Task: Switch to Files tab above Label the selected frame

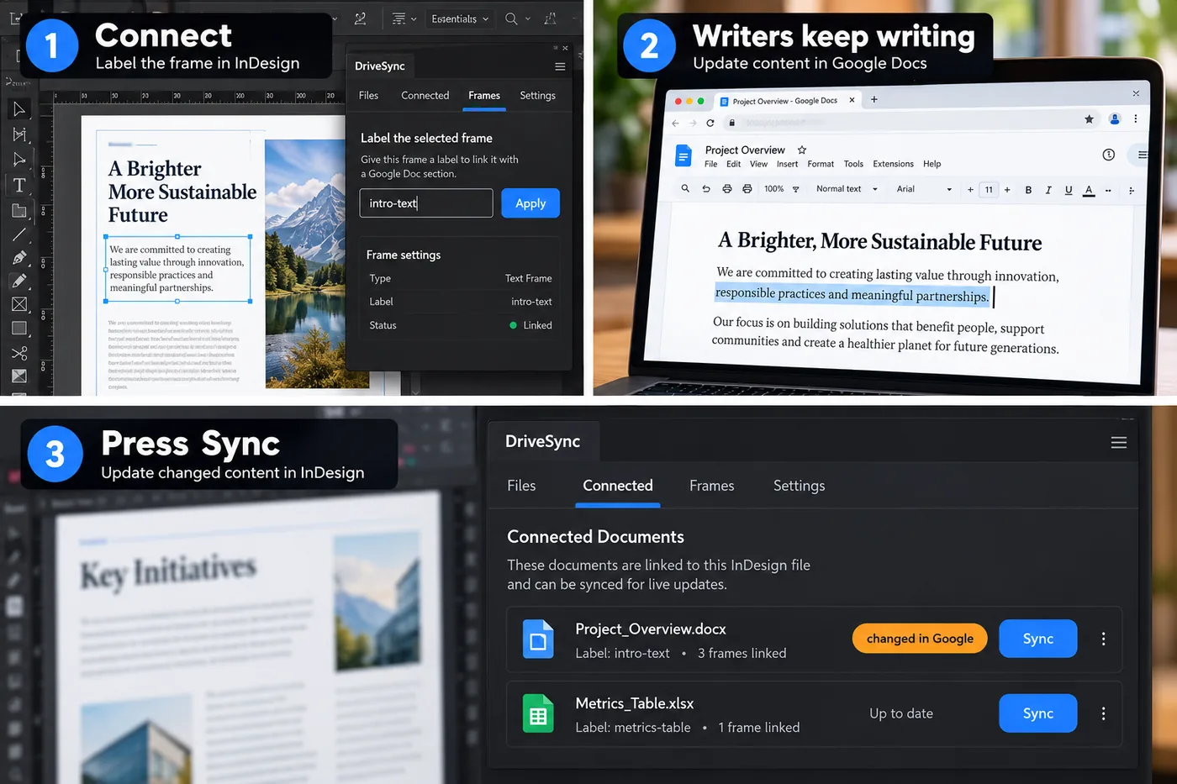Action: [x=368, y=96]
